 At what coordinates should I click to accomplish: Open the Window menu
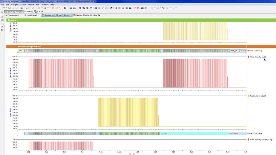tap(45, 5)
